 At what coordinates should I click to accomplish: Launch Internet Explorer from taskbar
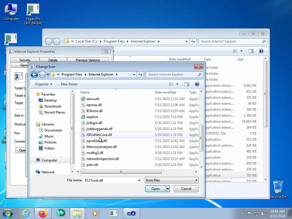click(25, 213)
